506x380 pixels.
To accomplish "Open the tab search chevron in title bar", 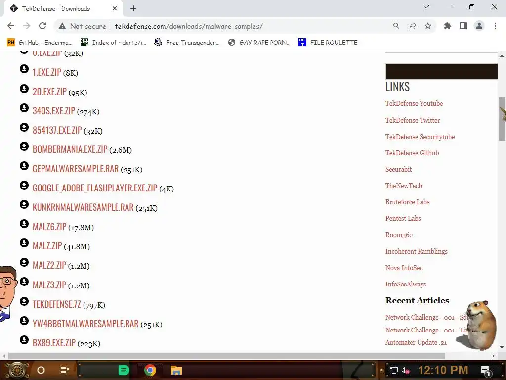I will 426,7.
